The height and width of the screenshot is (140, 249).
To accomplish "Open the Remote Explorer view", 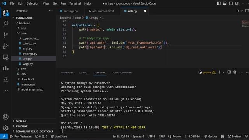I will (x=5, y=57).
